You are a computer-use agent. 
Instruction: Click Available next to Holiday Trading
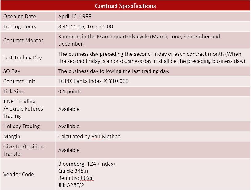click(69, 126)
